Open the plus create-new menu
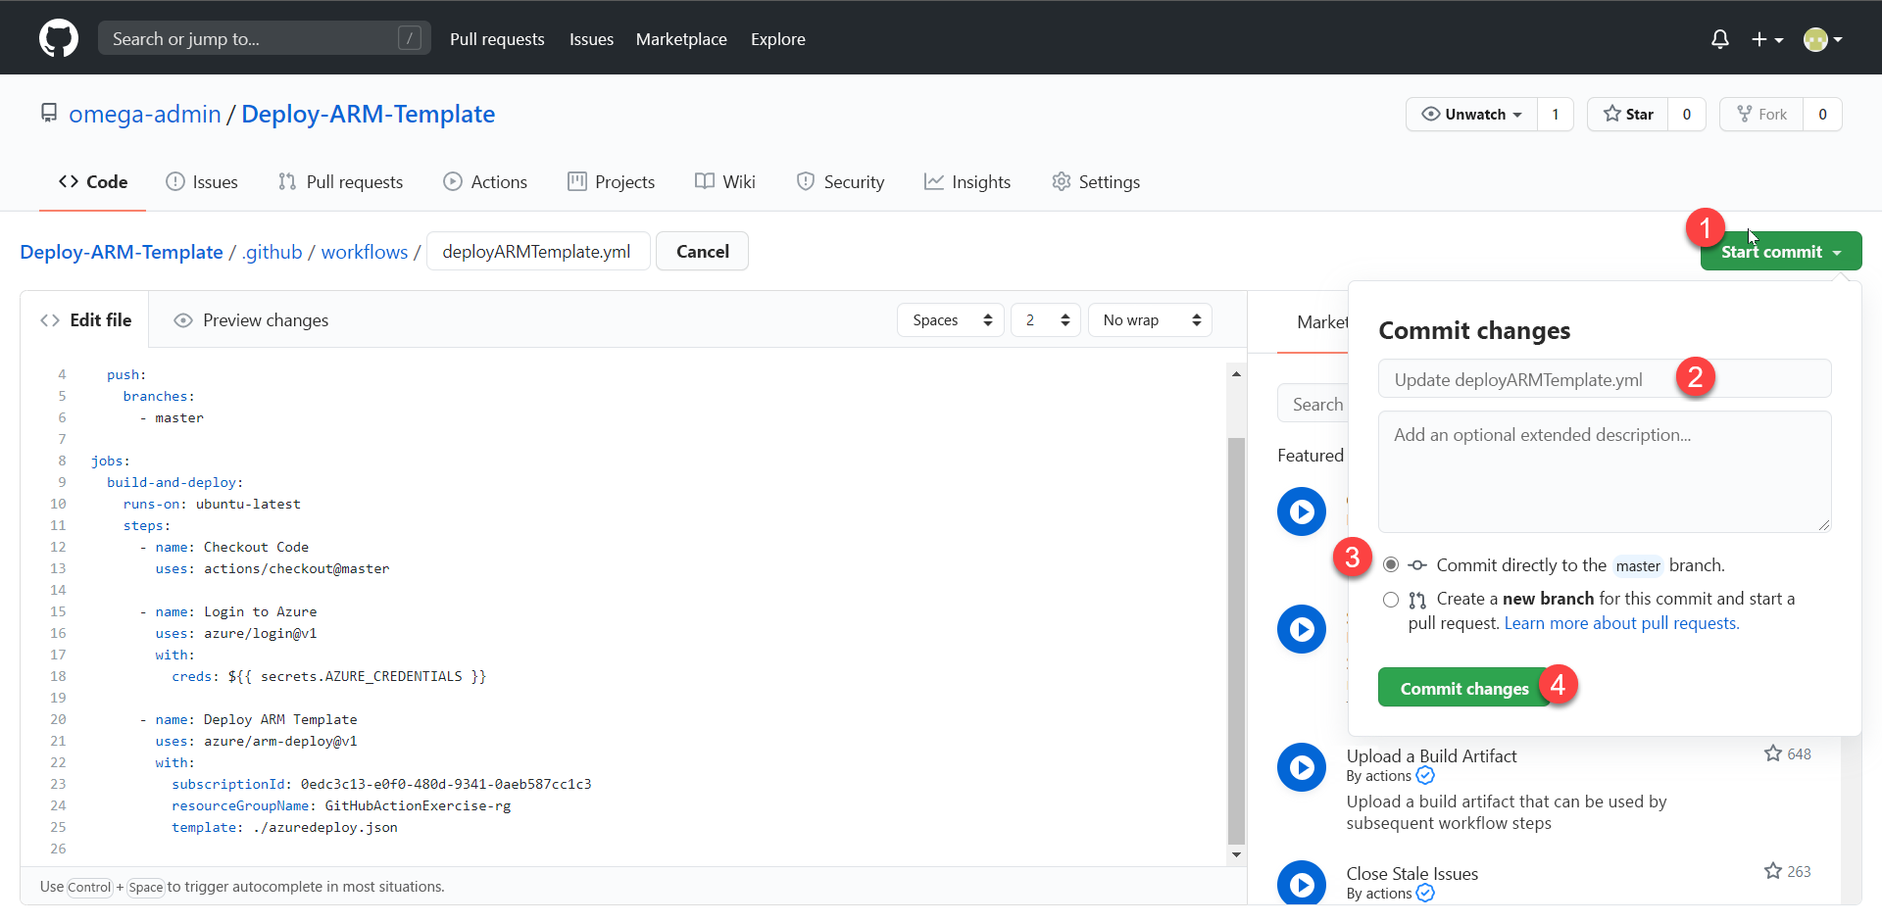Screen dimensions: 1882x923 (x=1767, y=39)
